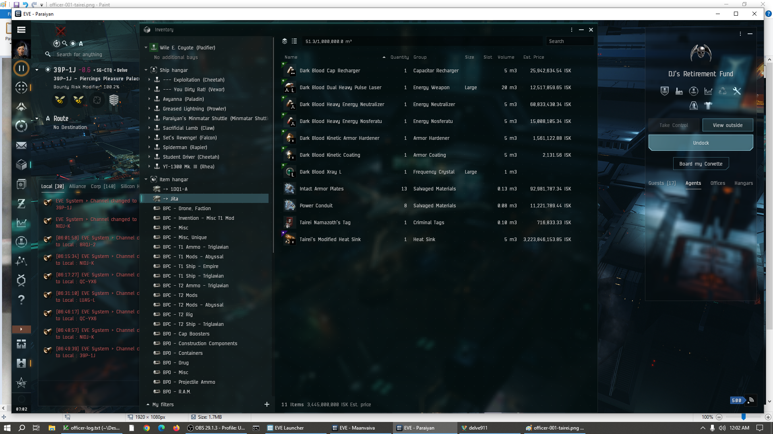Open the station shirt apparel icon

(708, 106)
